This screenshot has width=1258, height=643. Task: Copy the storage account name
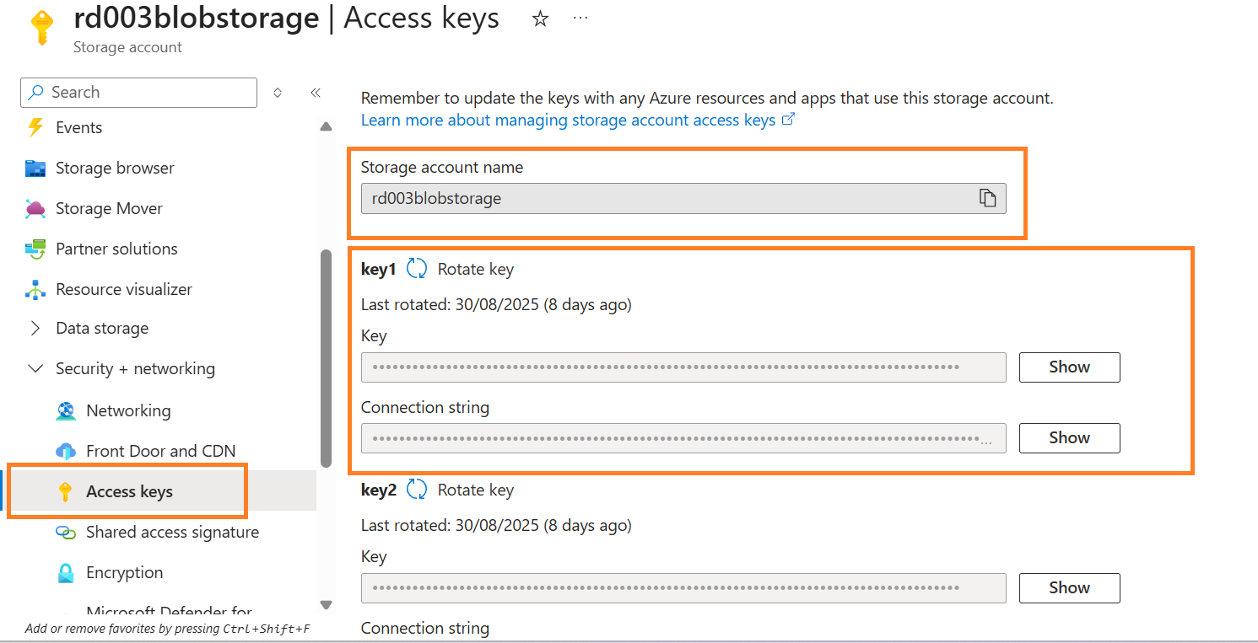tap(987, 198)
